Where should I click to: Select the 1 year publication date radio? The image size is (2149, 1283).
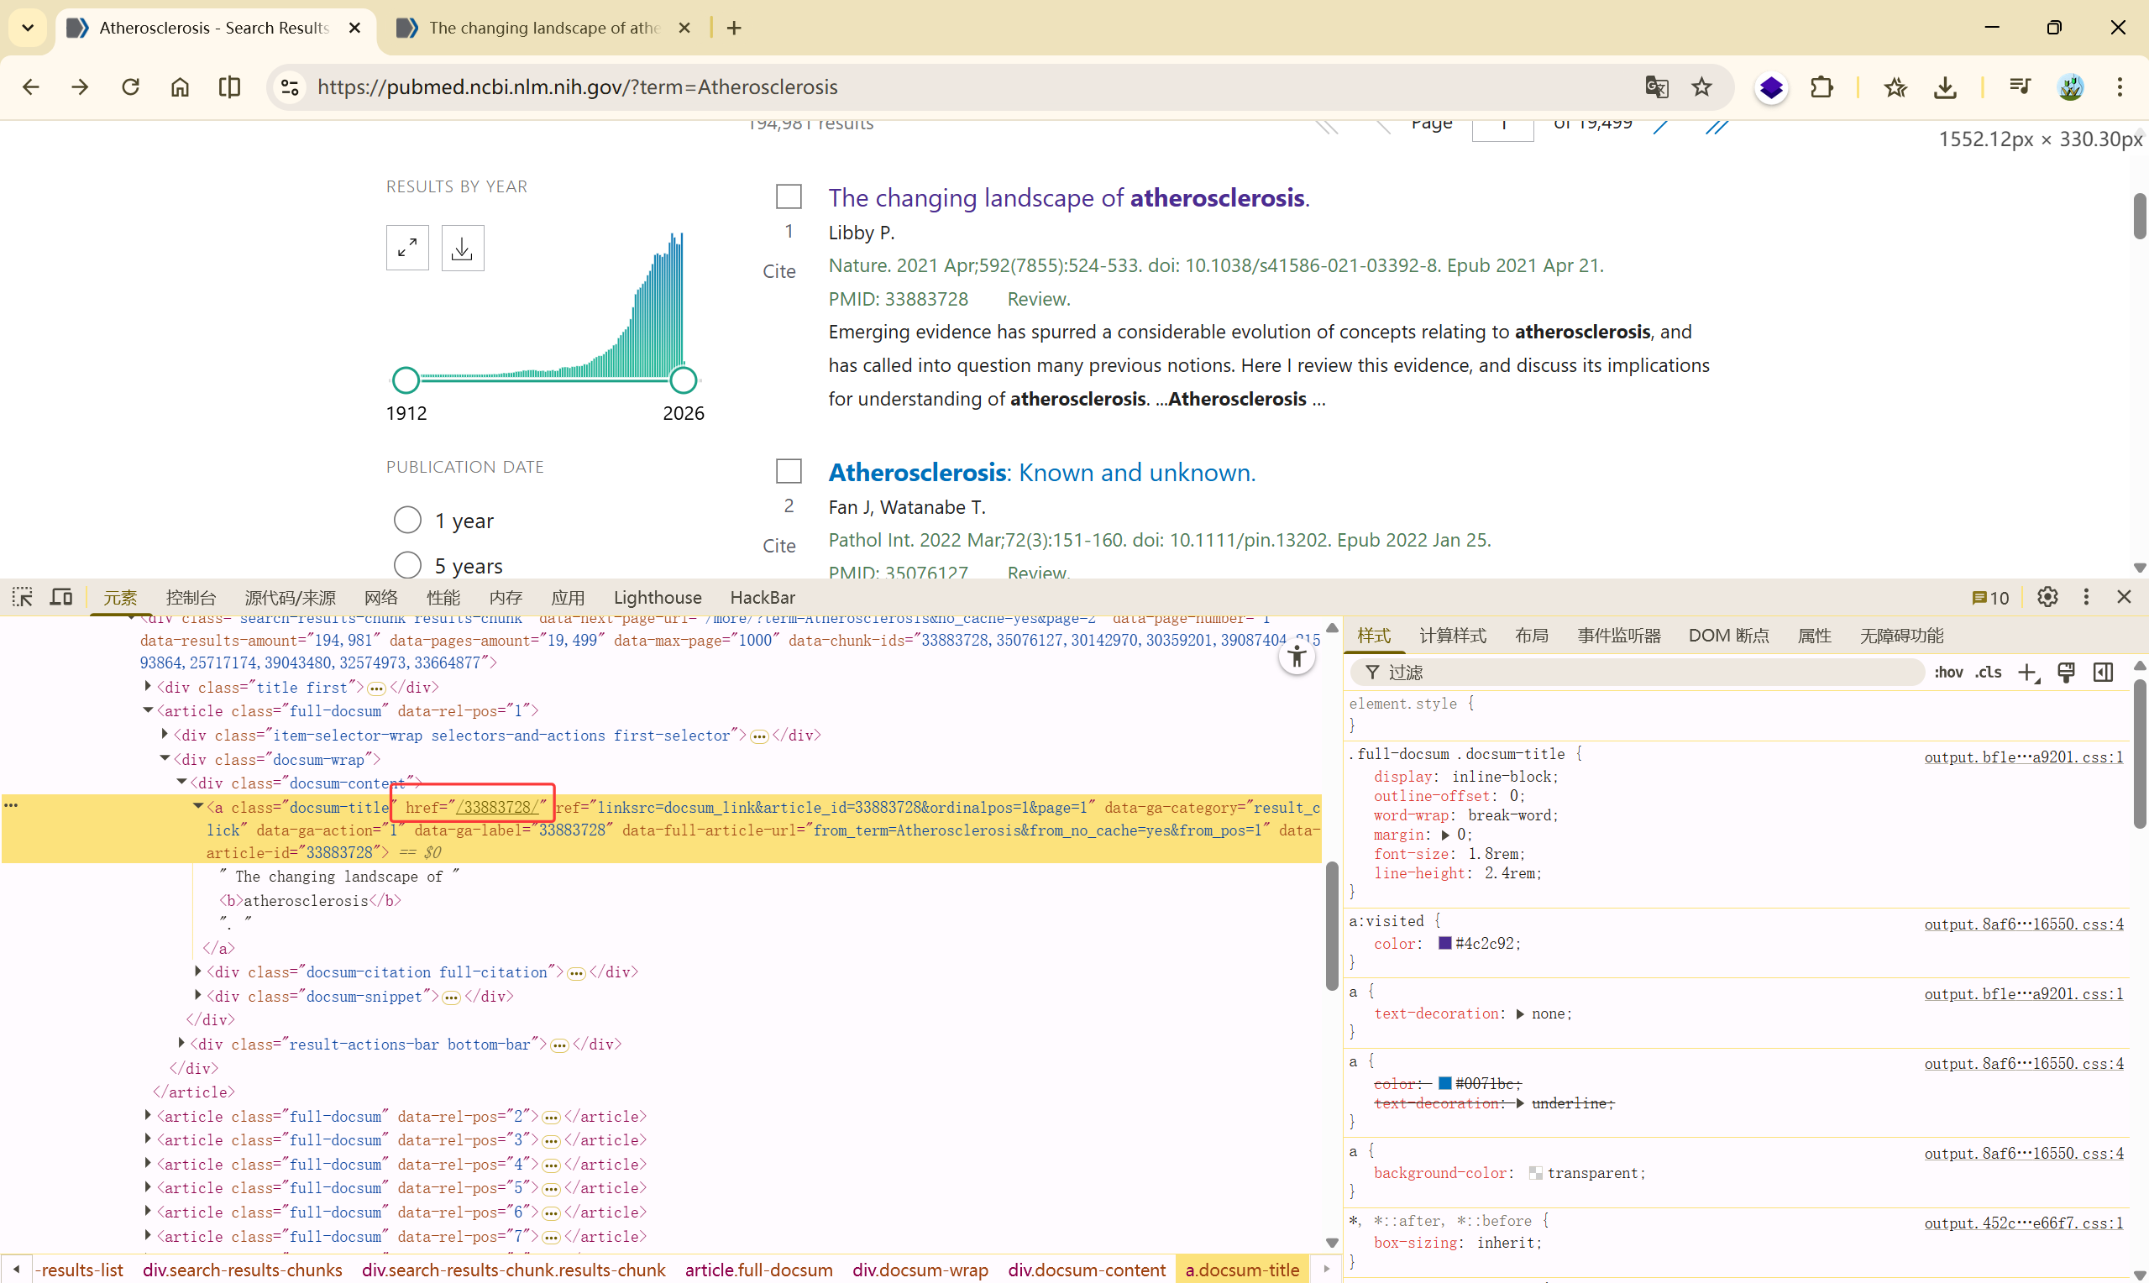point(407,521)
